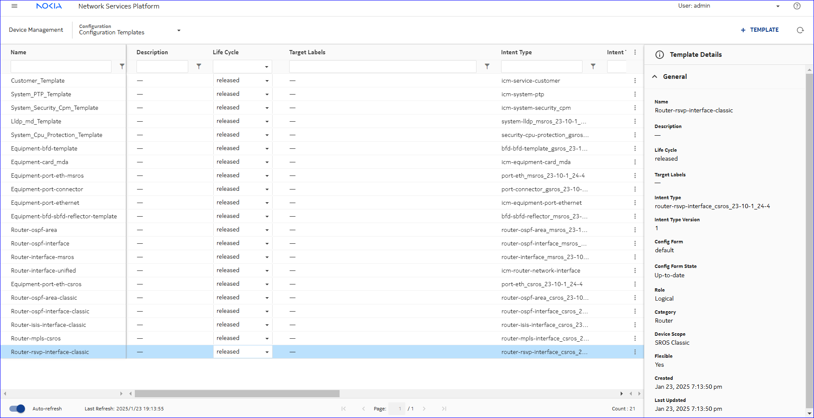Click the Intent Type filter icon
Image resolution: width=814 pixels, height=418 pixels.
tap(593, 67)
